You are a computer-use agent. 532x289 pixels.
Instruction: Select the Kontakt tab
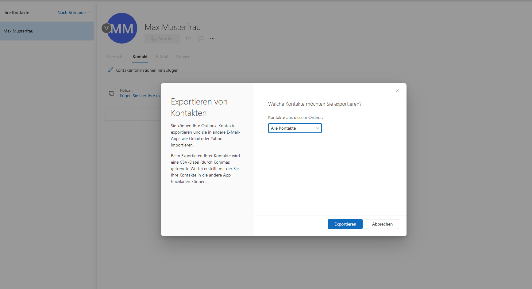click(140, 57)
